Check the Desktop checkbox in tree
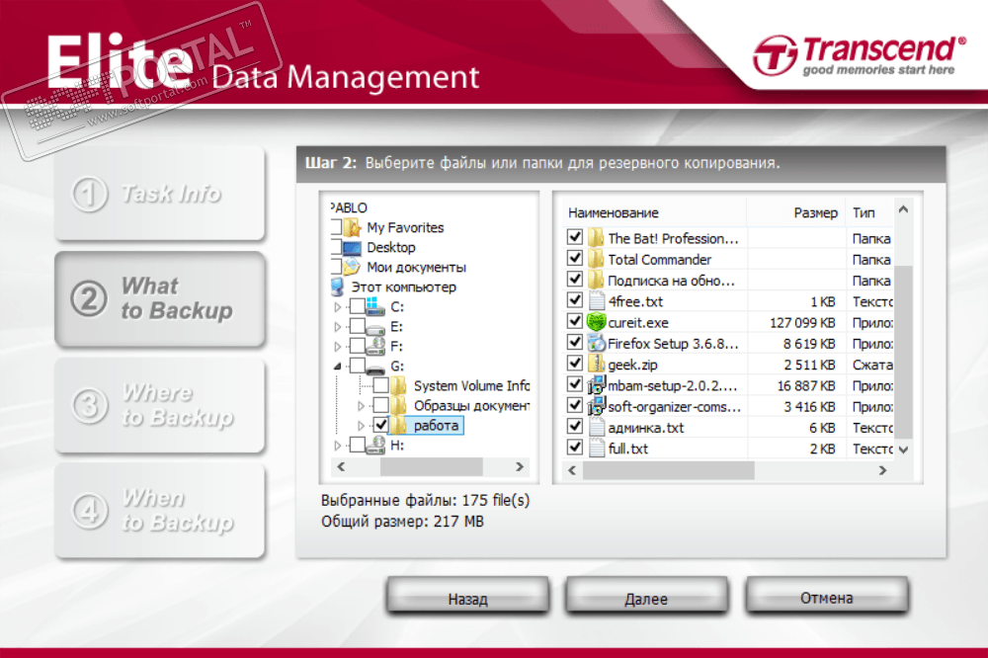This screenshot has height=658, width=988. (336, 247)
